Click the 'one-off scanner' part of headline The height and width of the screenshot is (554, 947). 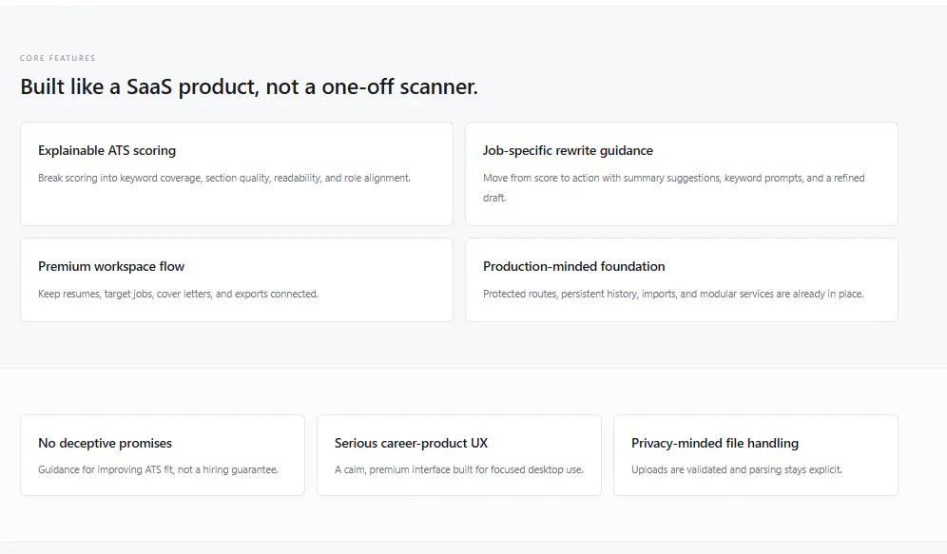(x=399, y=86)
